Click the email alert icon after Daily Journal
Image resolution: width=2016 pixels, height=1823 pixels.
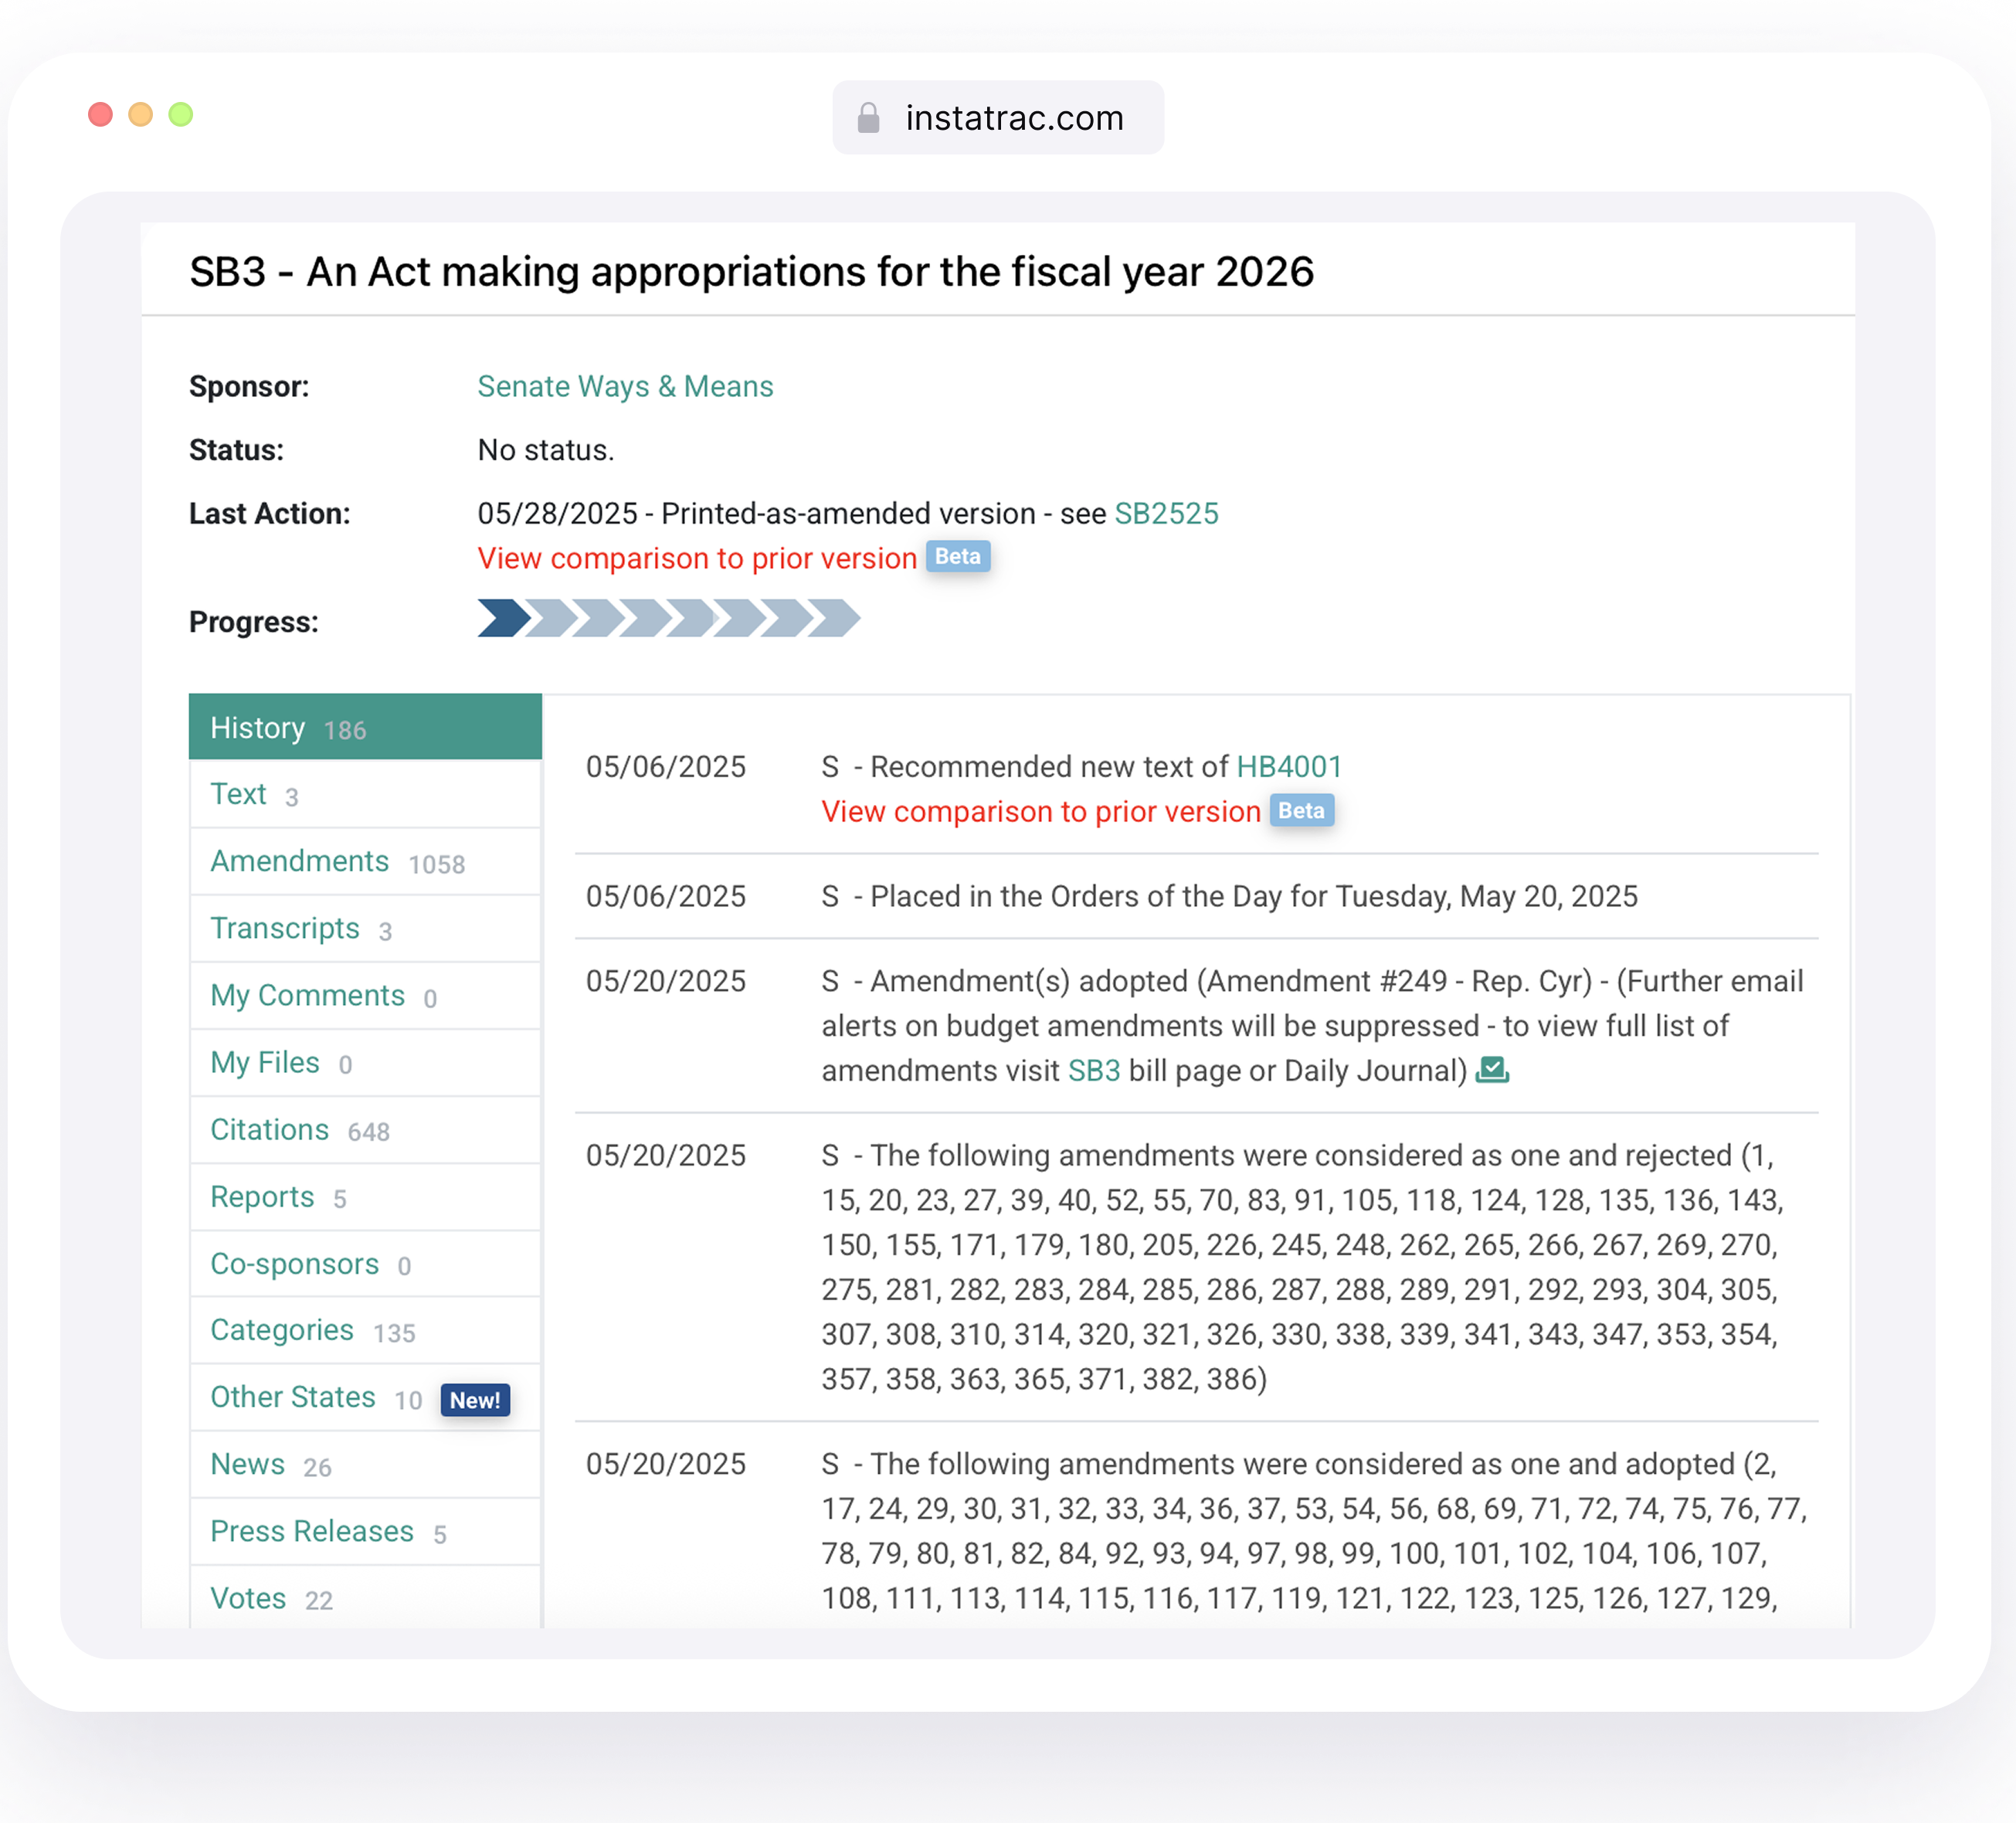point(1492,1069)
